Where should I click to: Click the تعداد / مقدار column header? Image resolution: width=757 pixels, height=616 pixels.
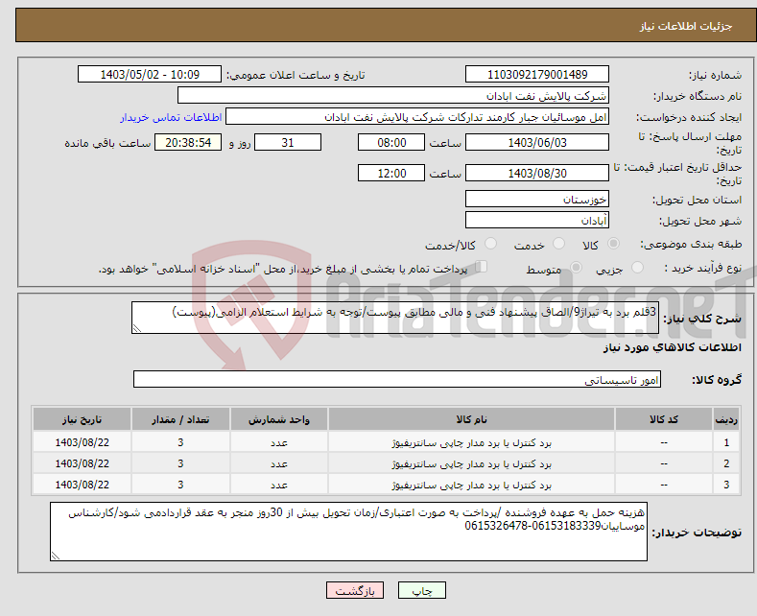click(x=180, y=419)
